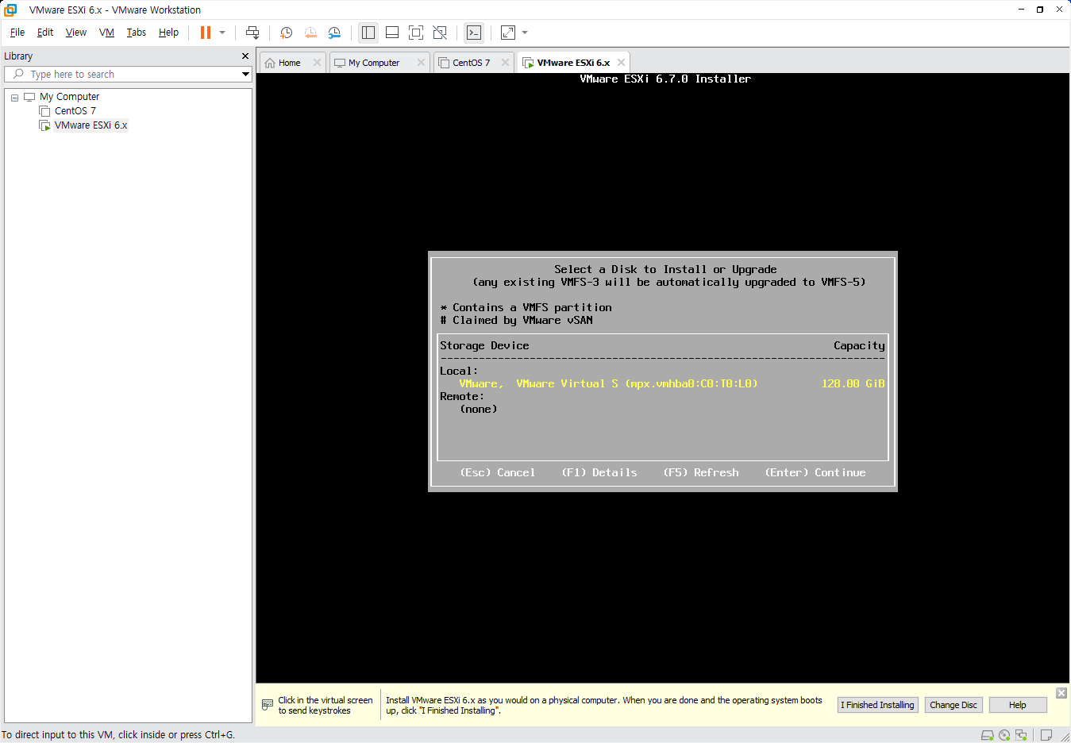Click the 'Storage Device' column header

click(484, 345)
